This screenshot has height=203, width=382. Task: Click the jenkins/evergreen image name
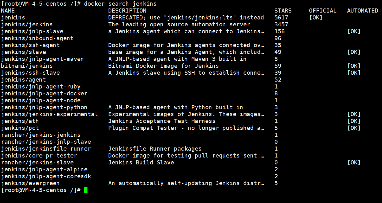(x=30, y=183)
